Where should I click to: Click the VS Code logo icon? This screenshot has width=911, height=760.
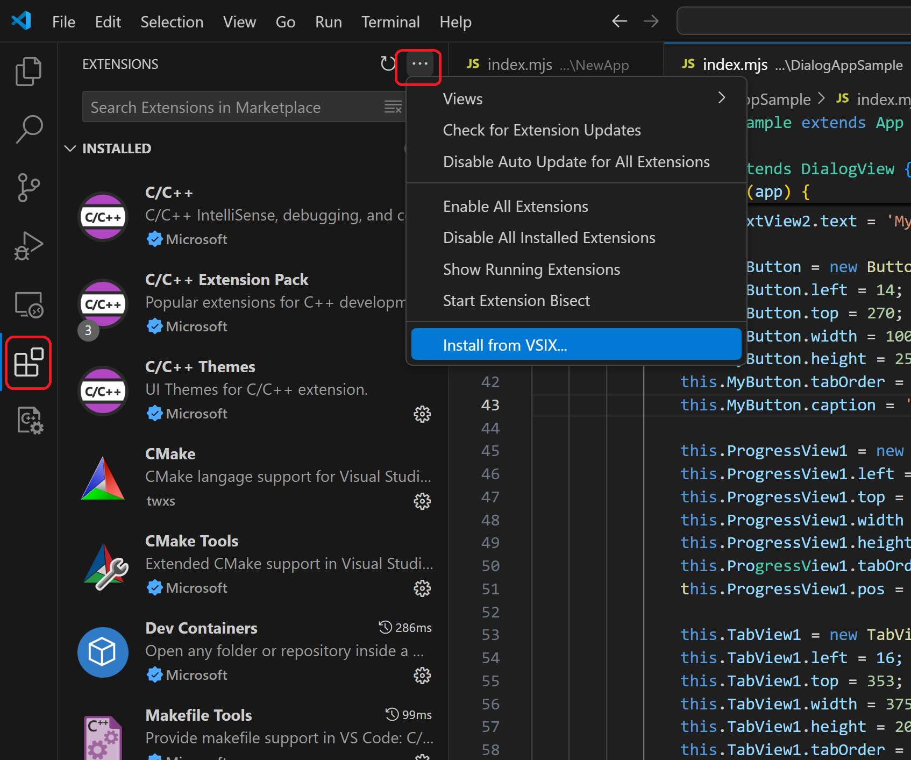(22, 22)
